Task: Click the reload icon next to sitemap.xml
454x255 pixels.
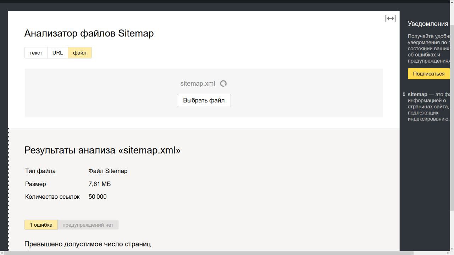Action: click(x=223, y=84)
